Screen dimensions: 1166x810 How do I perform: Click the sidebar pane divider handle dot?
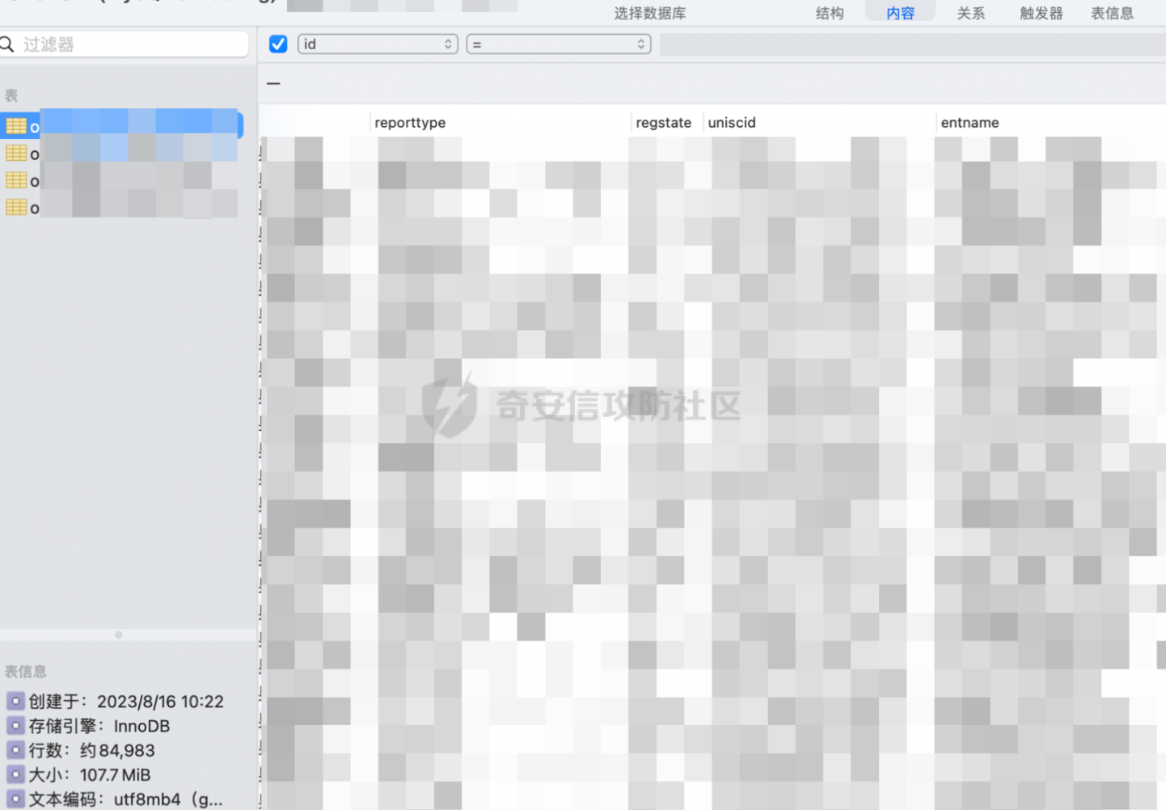click(119, 635)
